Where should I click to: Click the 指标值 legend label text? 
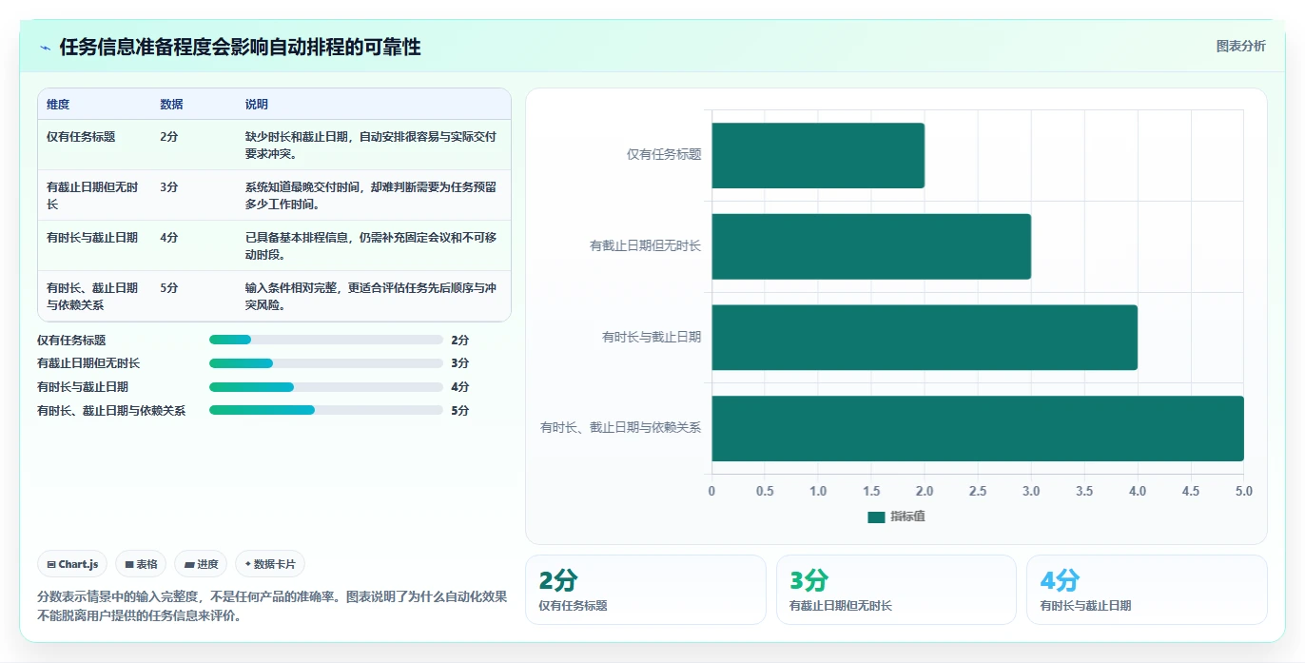pos(907,517)
